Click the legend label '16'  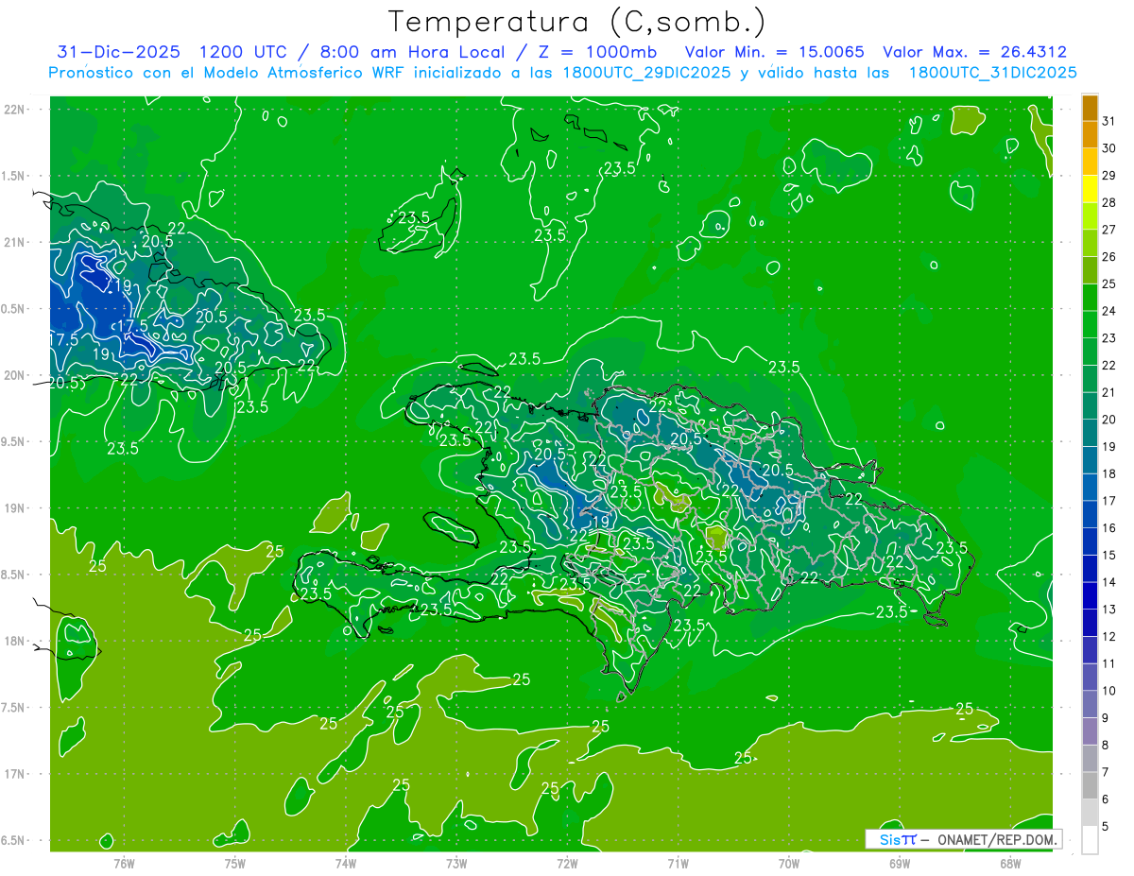pos(1108,528)
